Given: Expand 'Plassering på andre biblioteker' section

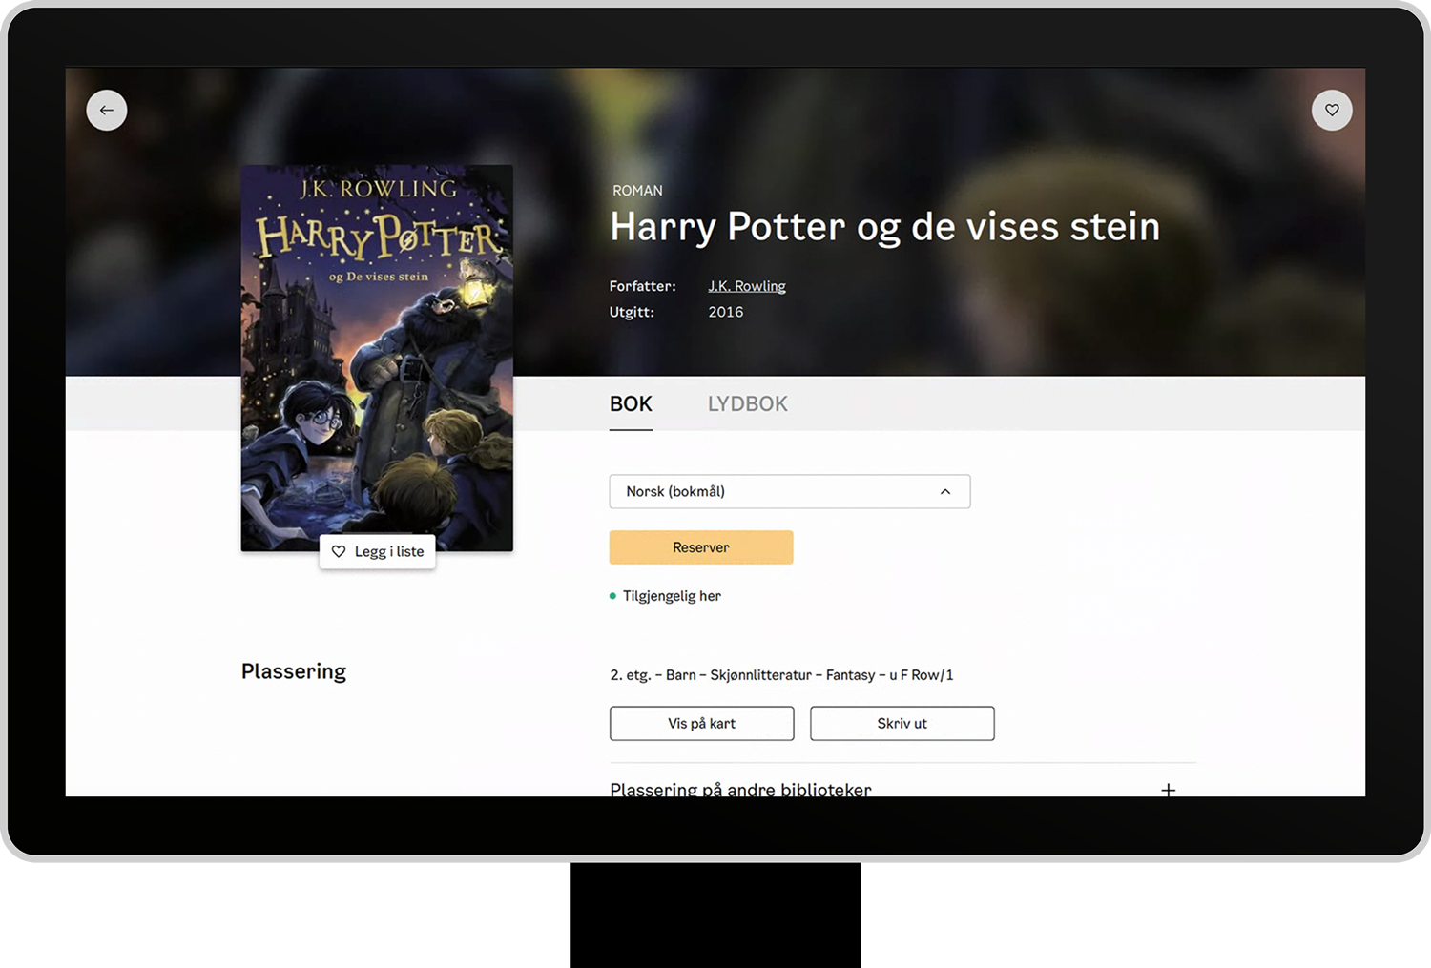Looking at the screenshot, I should 740,788.
